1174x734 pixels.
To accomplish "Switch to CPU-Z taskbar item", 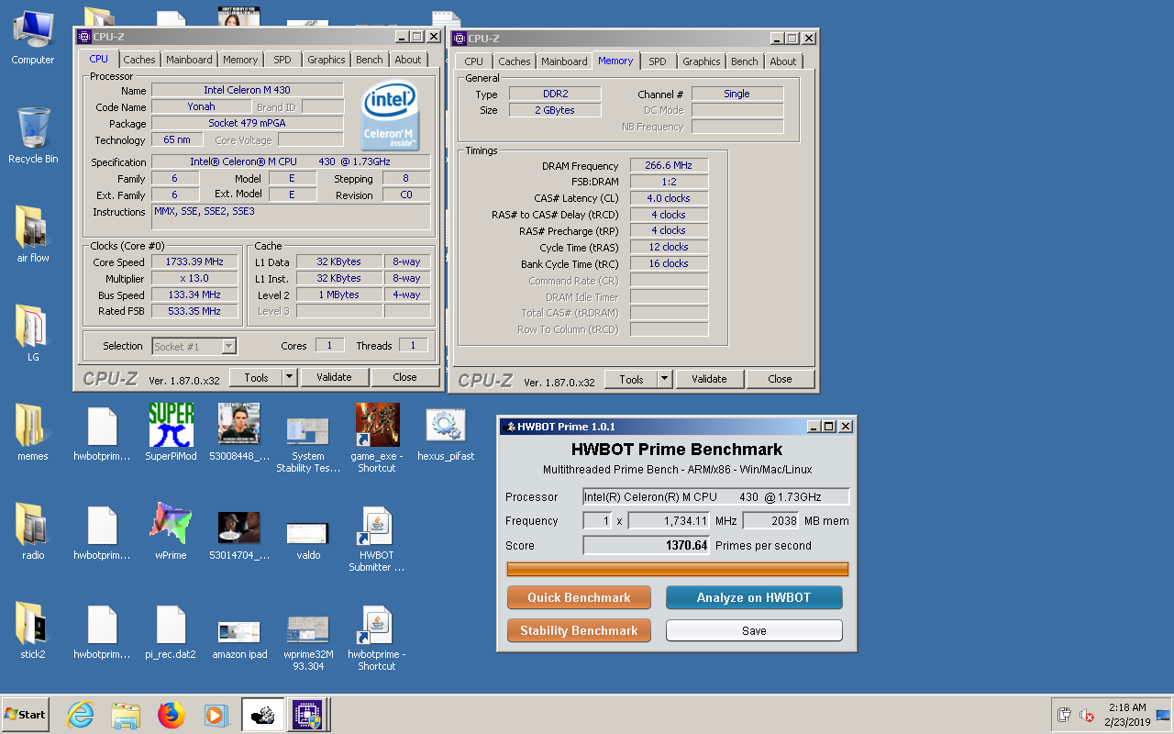I will click(x=306, y=715).
